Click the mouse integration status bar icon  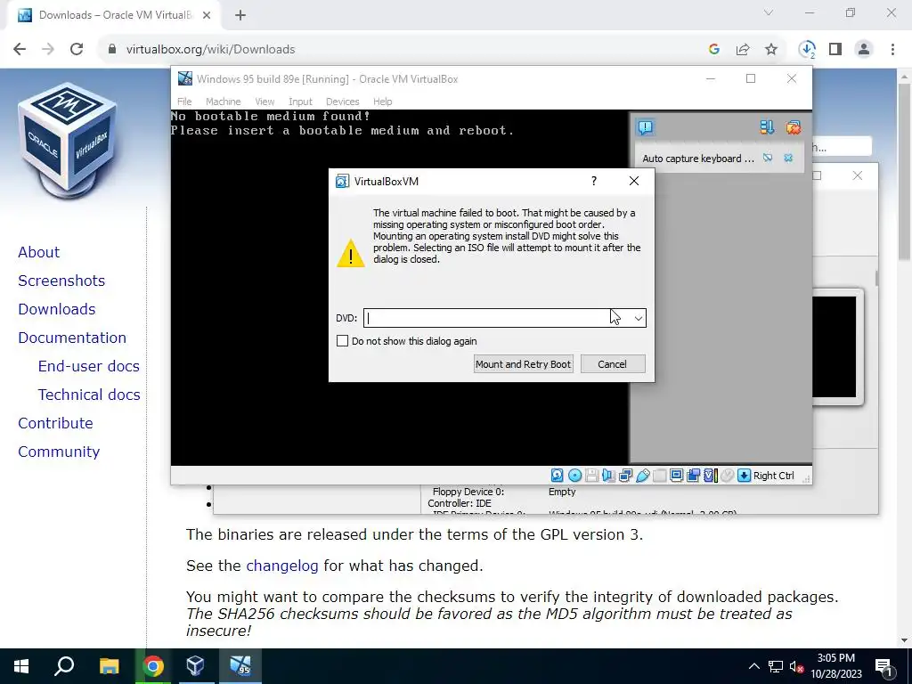pos(727,476)
